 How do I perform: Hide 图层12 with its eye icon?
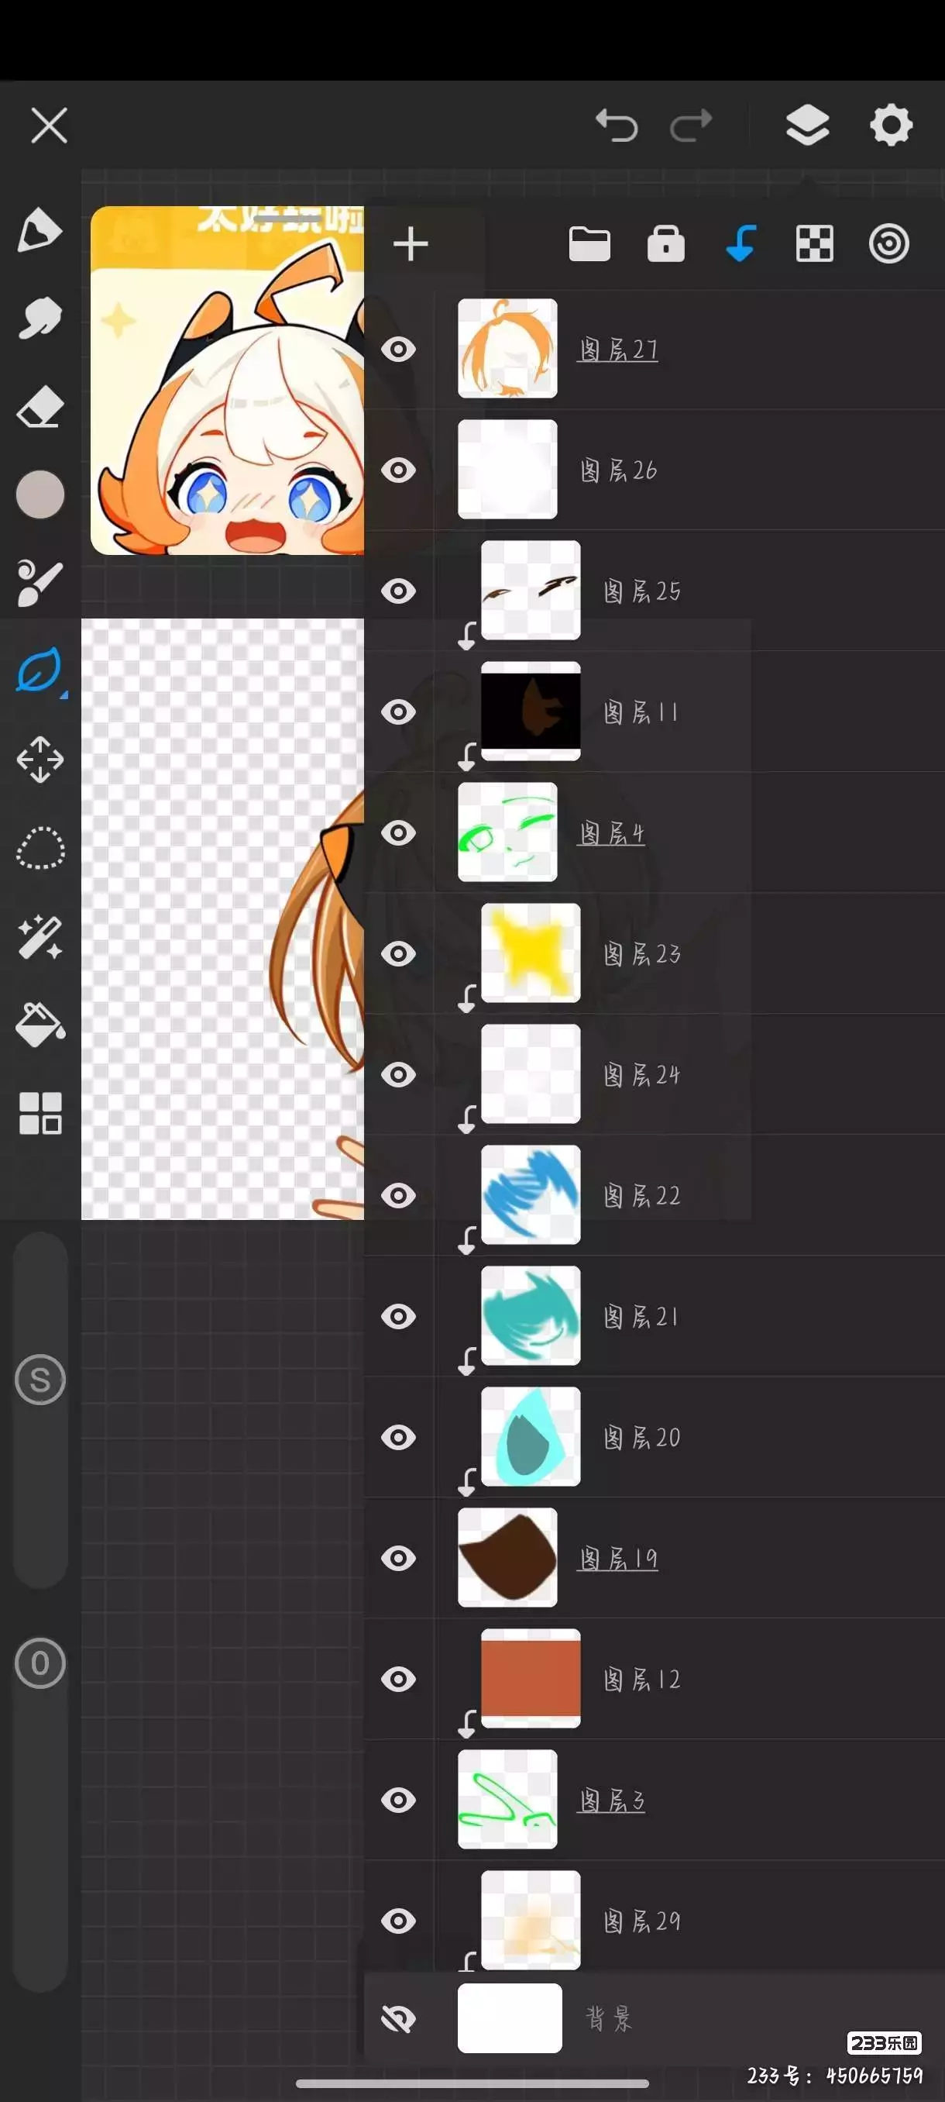click(399, 1679)
